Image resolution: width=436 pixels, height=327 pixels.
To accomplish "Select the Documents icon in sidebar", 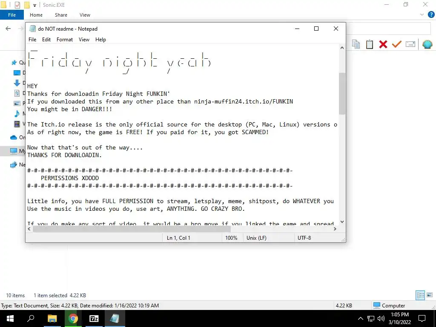I will pyautogui.click(x=17, y=93).
